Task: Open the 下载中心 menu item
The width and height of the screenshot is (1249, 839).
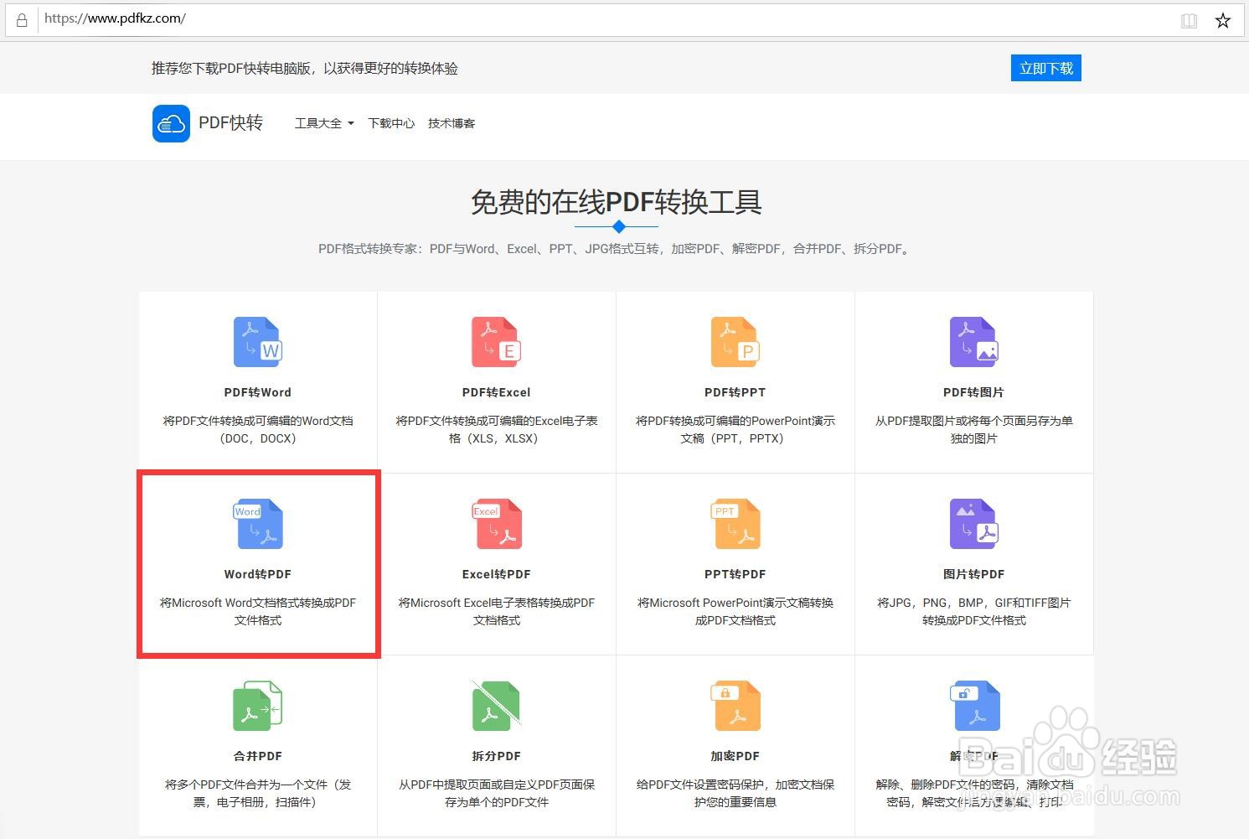Action: click(391, 123)
